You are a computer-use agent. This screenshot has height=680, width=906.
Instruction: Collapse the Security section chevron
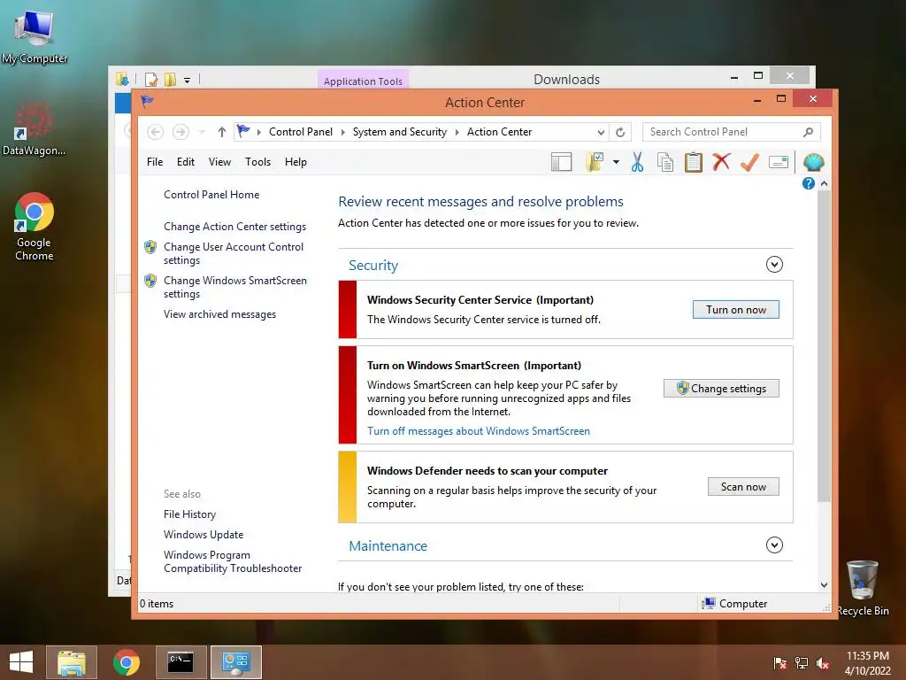coord(774,265)
